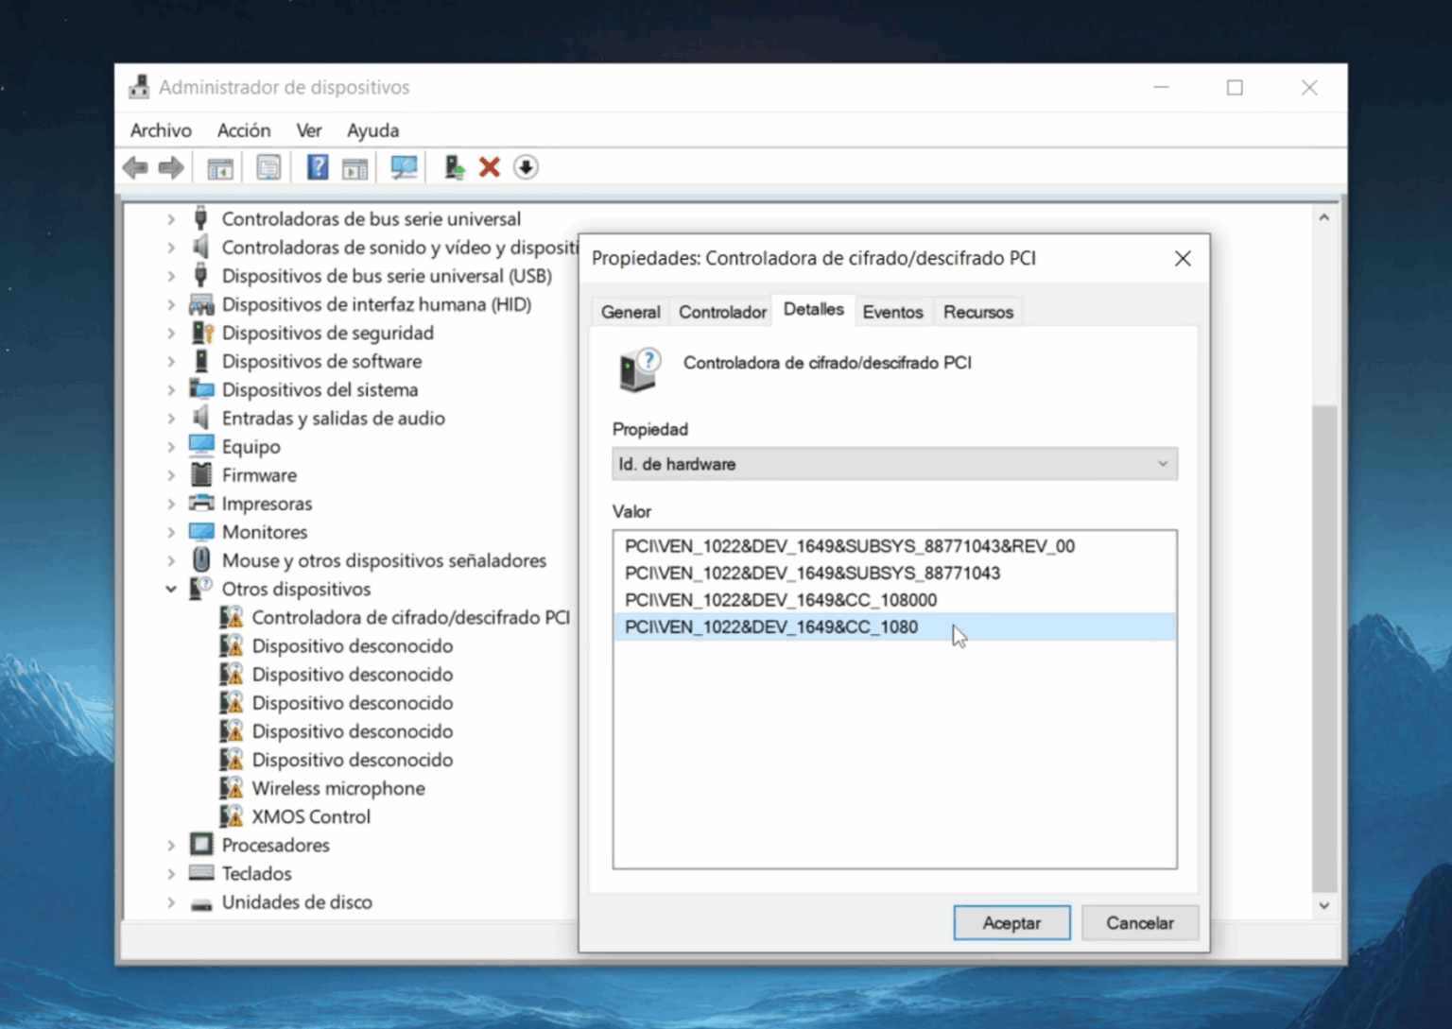This screenshot has width=1452, height=1029.
Task: Disable device using the down-arrow icon
Action: [526, 167]
